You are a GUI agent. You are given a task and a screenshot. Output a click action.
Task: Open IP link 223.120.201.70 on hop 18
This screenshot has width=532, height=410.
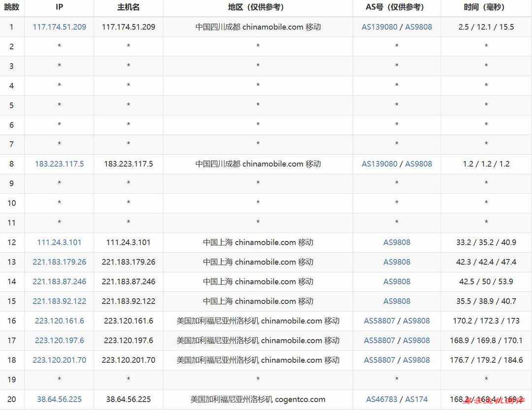[x=59, y=360]
